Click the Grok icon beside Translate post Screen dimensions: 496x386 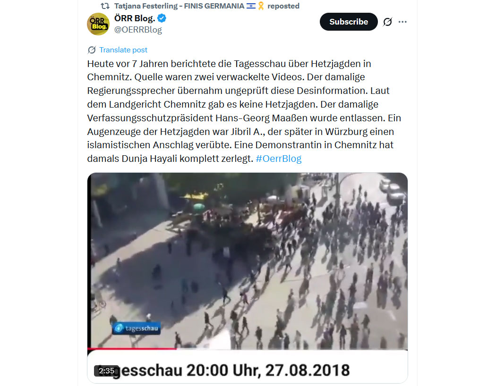(x=92, y=50)
